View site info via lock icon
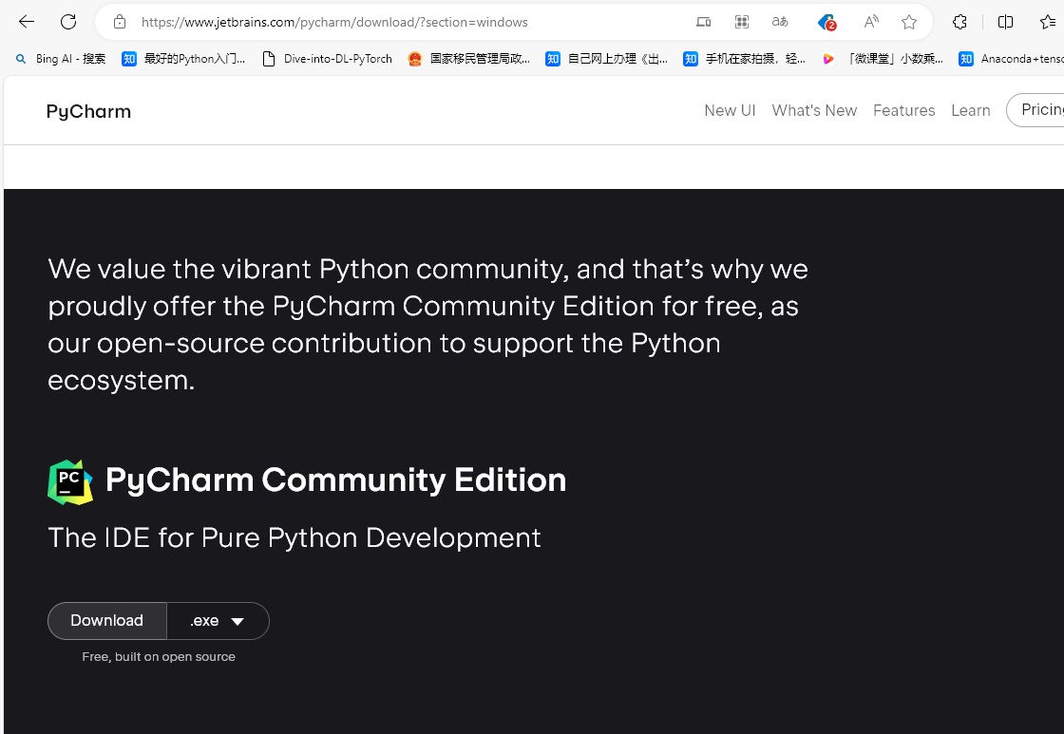Image resolution: width=1064 pixels, height=734 pixels. (x=120, y=22)
